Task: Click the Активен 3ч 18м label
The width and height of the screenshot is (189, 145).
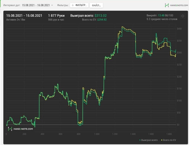Action: (16, 20)
